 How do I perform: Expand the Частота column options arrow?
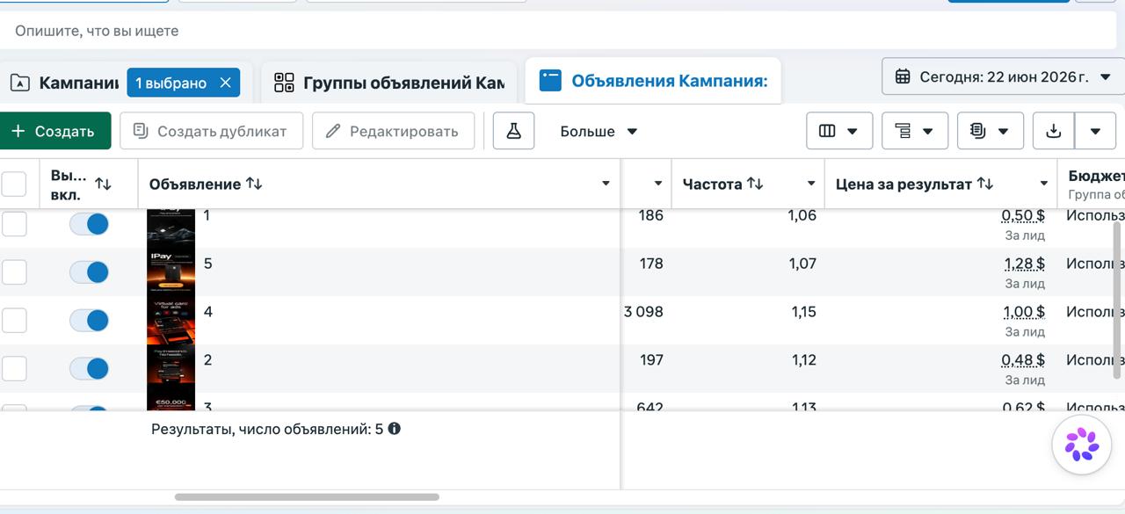pyautogui.click(x=811, y=184)
